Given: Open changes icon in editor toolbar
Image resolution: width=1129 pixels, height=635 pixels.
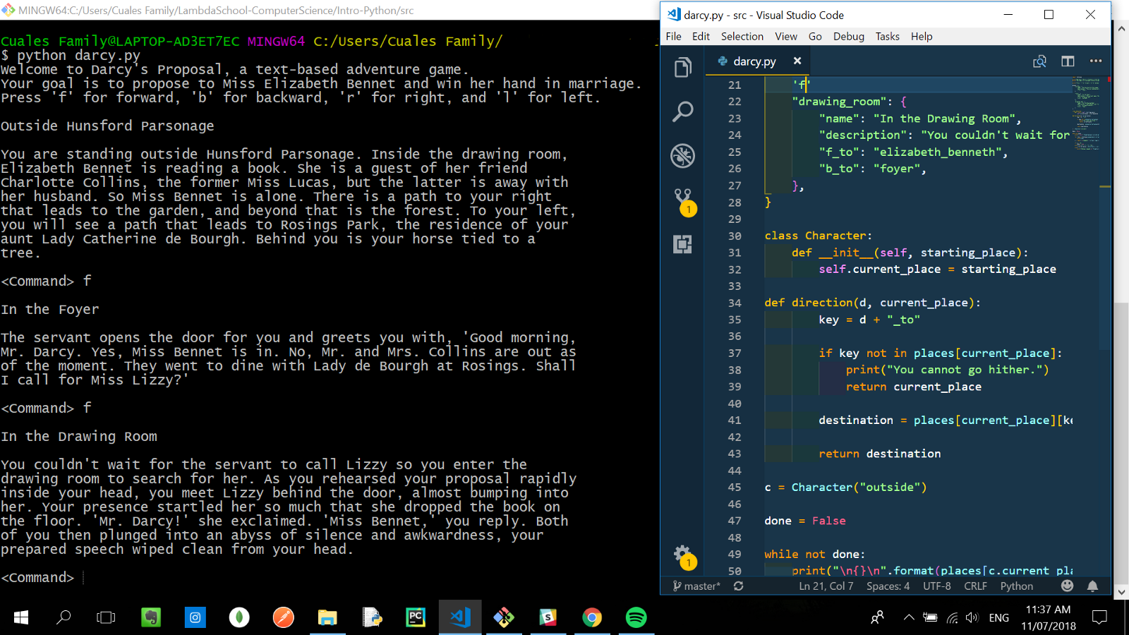Looking at the screenshot, I should 1039,61.
